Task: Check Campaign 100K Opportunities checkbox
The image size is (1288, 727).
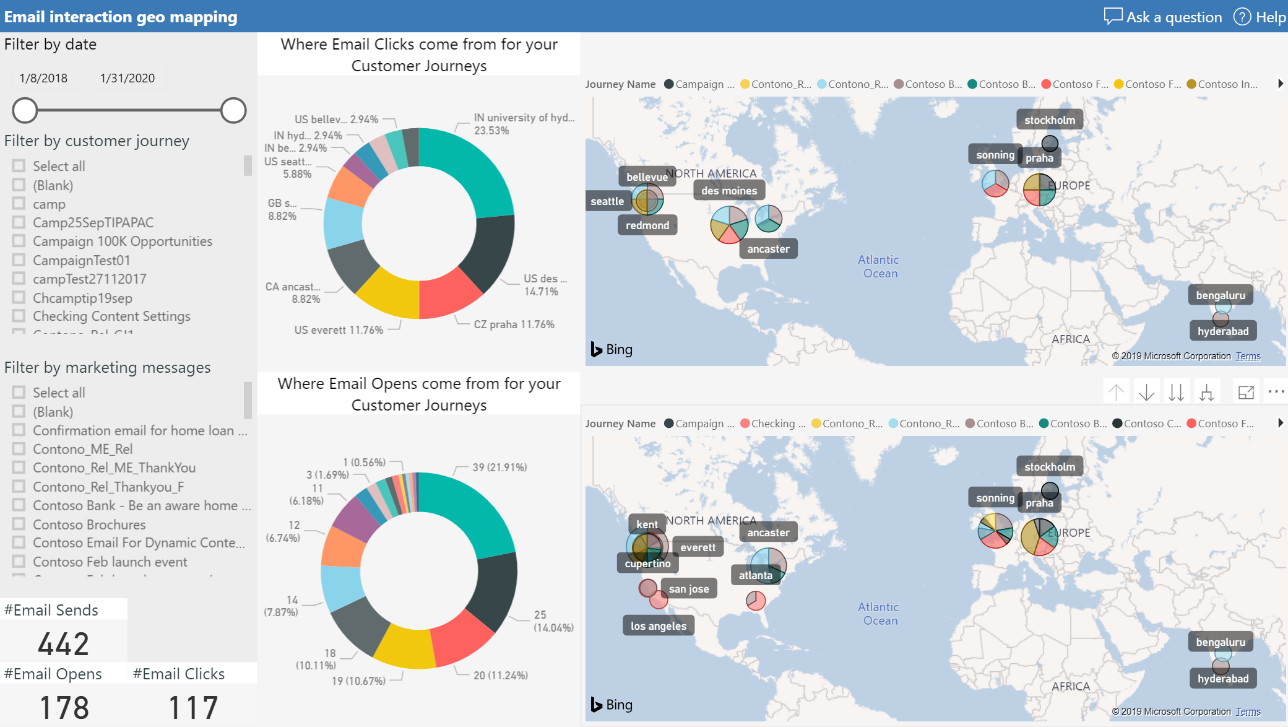Action: click(19, 241)
